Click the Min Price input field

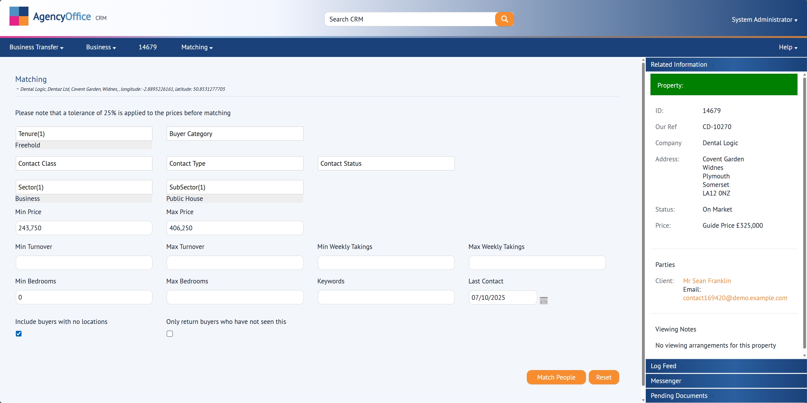point(83,227)
